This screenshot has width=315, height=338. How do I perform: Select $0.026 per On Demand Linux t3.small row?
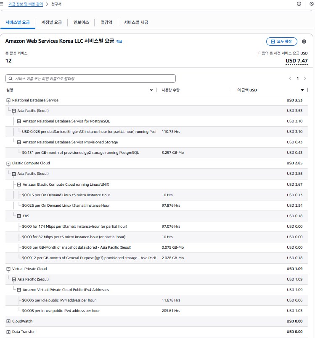pos(156,205)
